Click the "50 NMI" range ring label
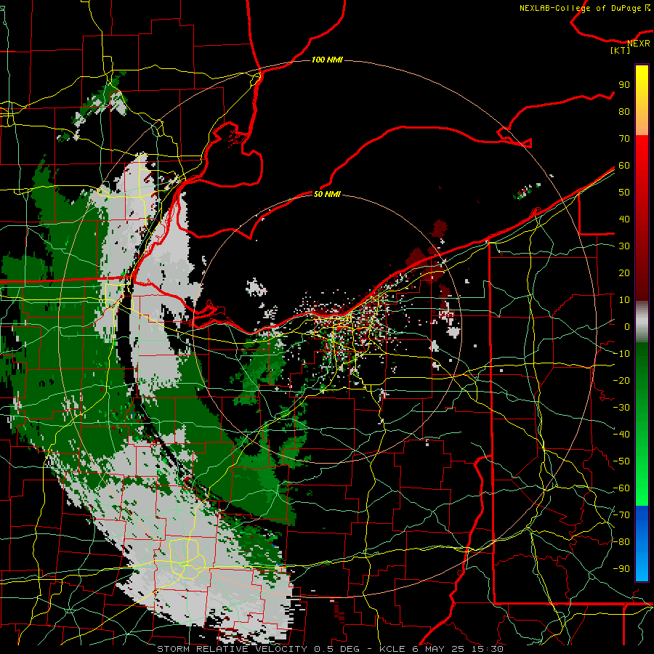The image size is (654, 654). 327,194
